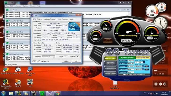Click the 3450.51 MHz frequency field
This screenshot has width=171, height=96.
[x=126, y=41]
